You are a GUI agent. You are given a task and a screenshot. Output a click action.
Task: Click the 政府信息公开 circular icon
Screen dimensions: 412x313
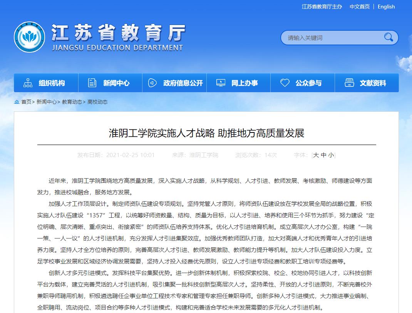[x=152, y=83]
